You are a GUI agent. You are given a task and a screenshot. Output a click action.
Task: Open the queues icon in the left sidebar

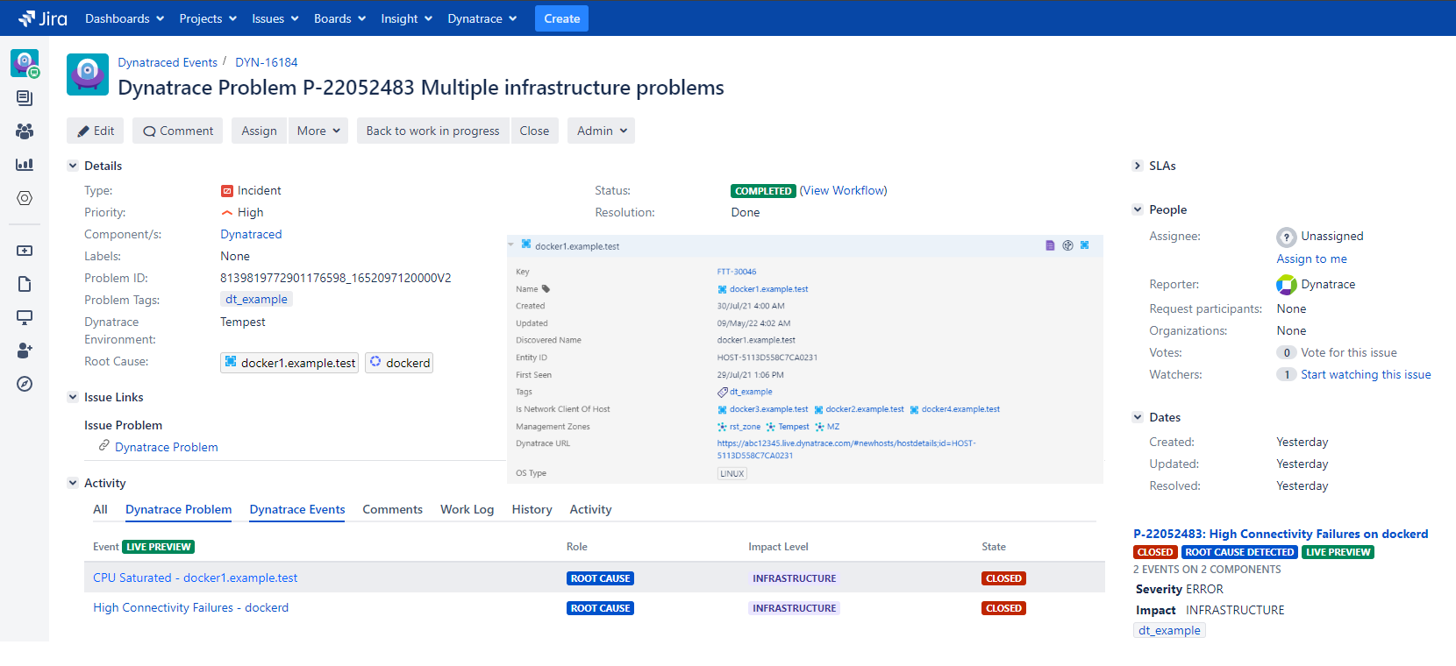pos(25,98)
